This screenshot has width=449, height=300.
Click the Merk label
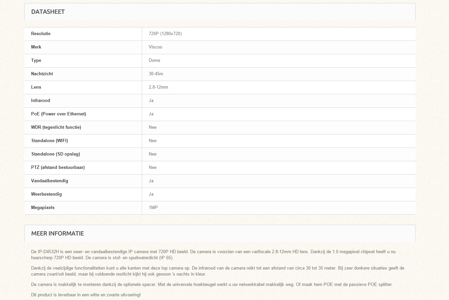point(36,47)
